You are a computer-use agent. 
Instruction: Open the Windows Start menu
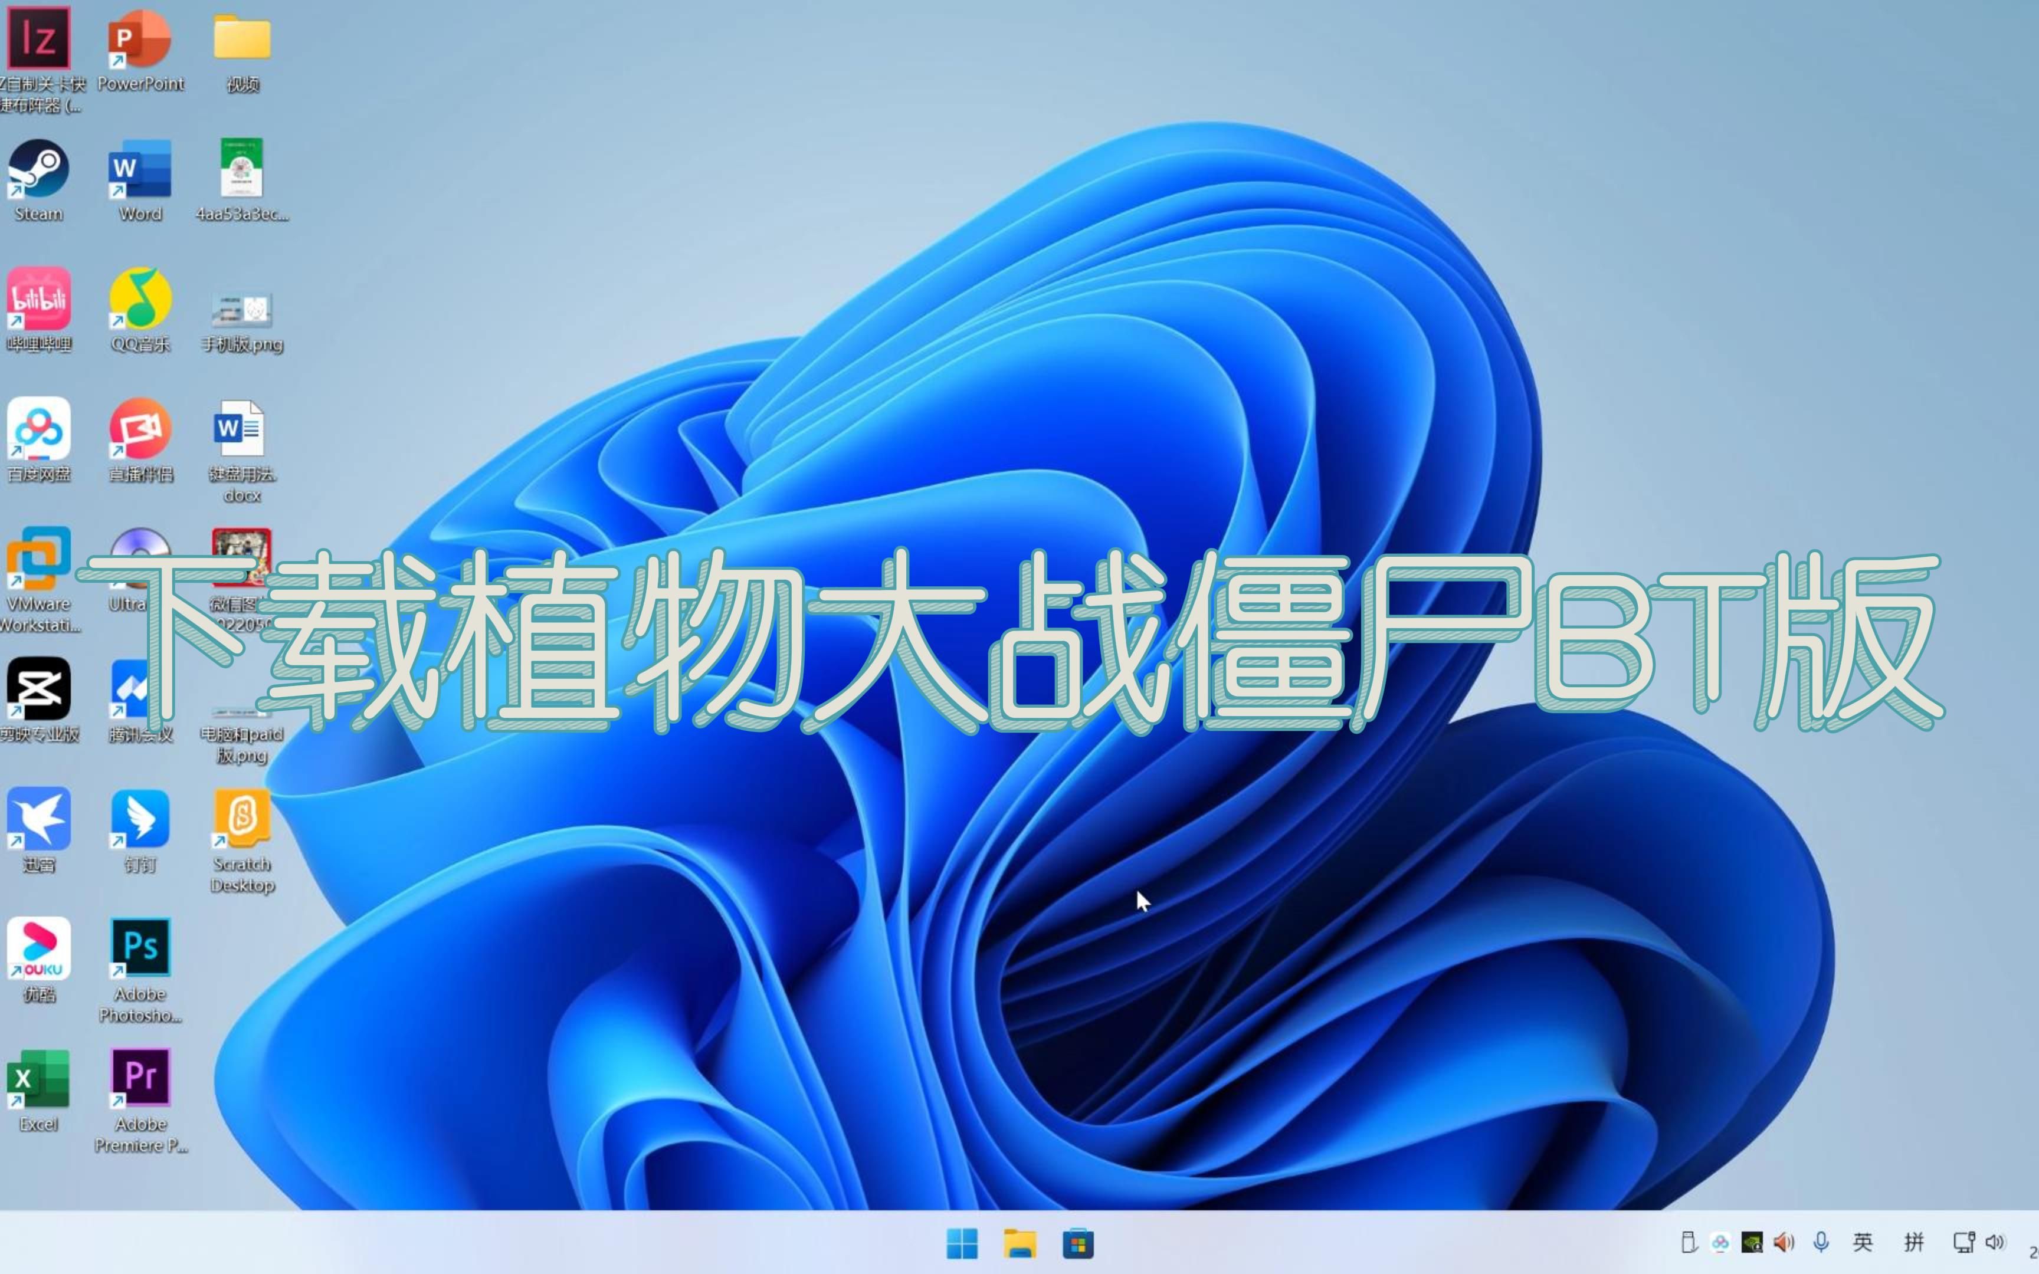962,1243
